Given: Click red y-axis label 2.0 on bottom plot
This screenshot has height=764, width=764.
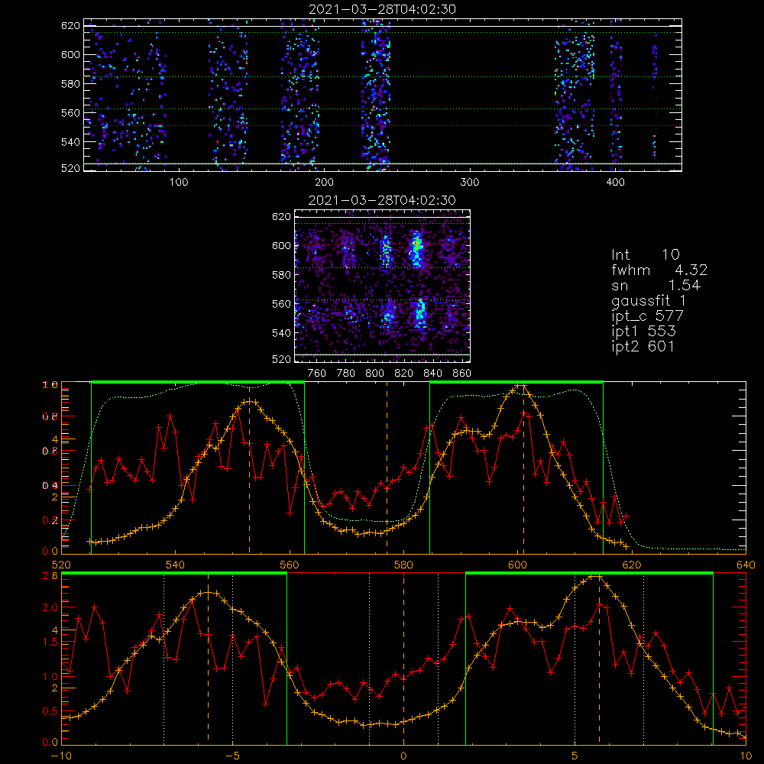Looking at the screenshot, I should click(x=49, y=607).
